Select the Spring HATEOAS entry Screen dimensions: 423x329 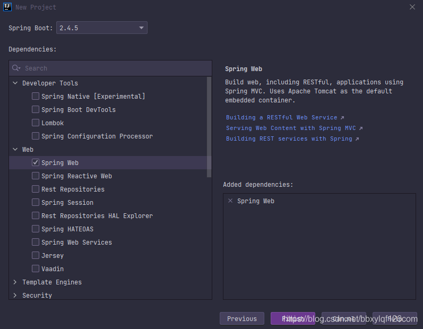click(x=67, y=229)
